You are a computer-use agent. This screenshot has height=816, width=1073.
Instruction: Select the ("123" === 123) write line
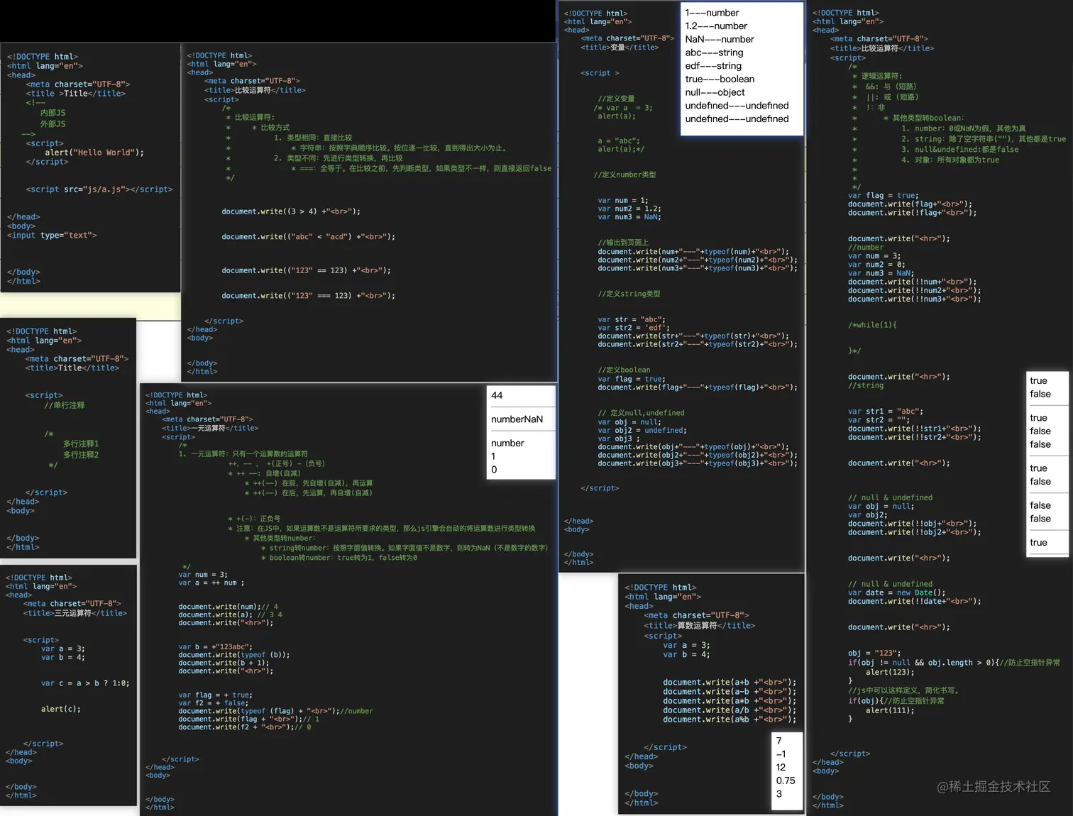pyautogui.click(x=308, y=296)
